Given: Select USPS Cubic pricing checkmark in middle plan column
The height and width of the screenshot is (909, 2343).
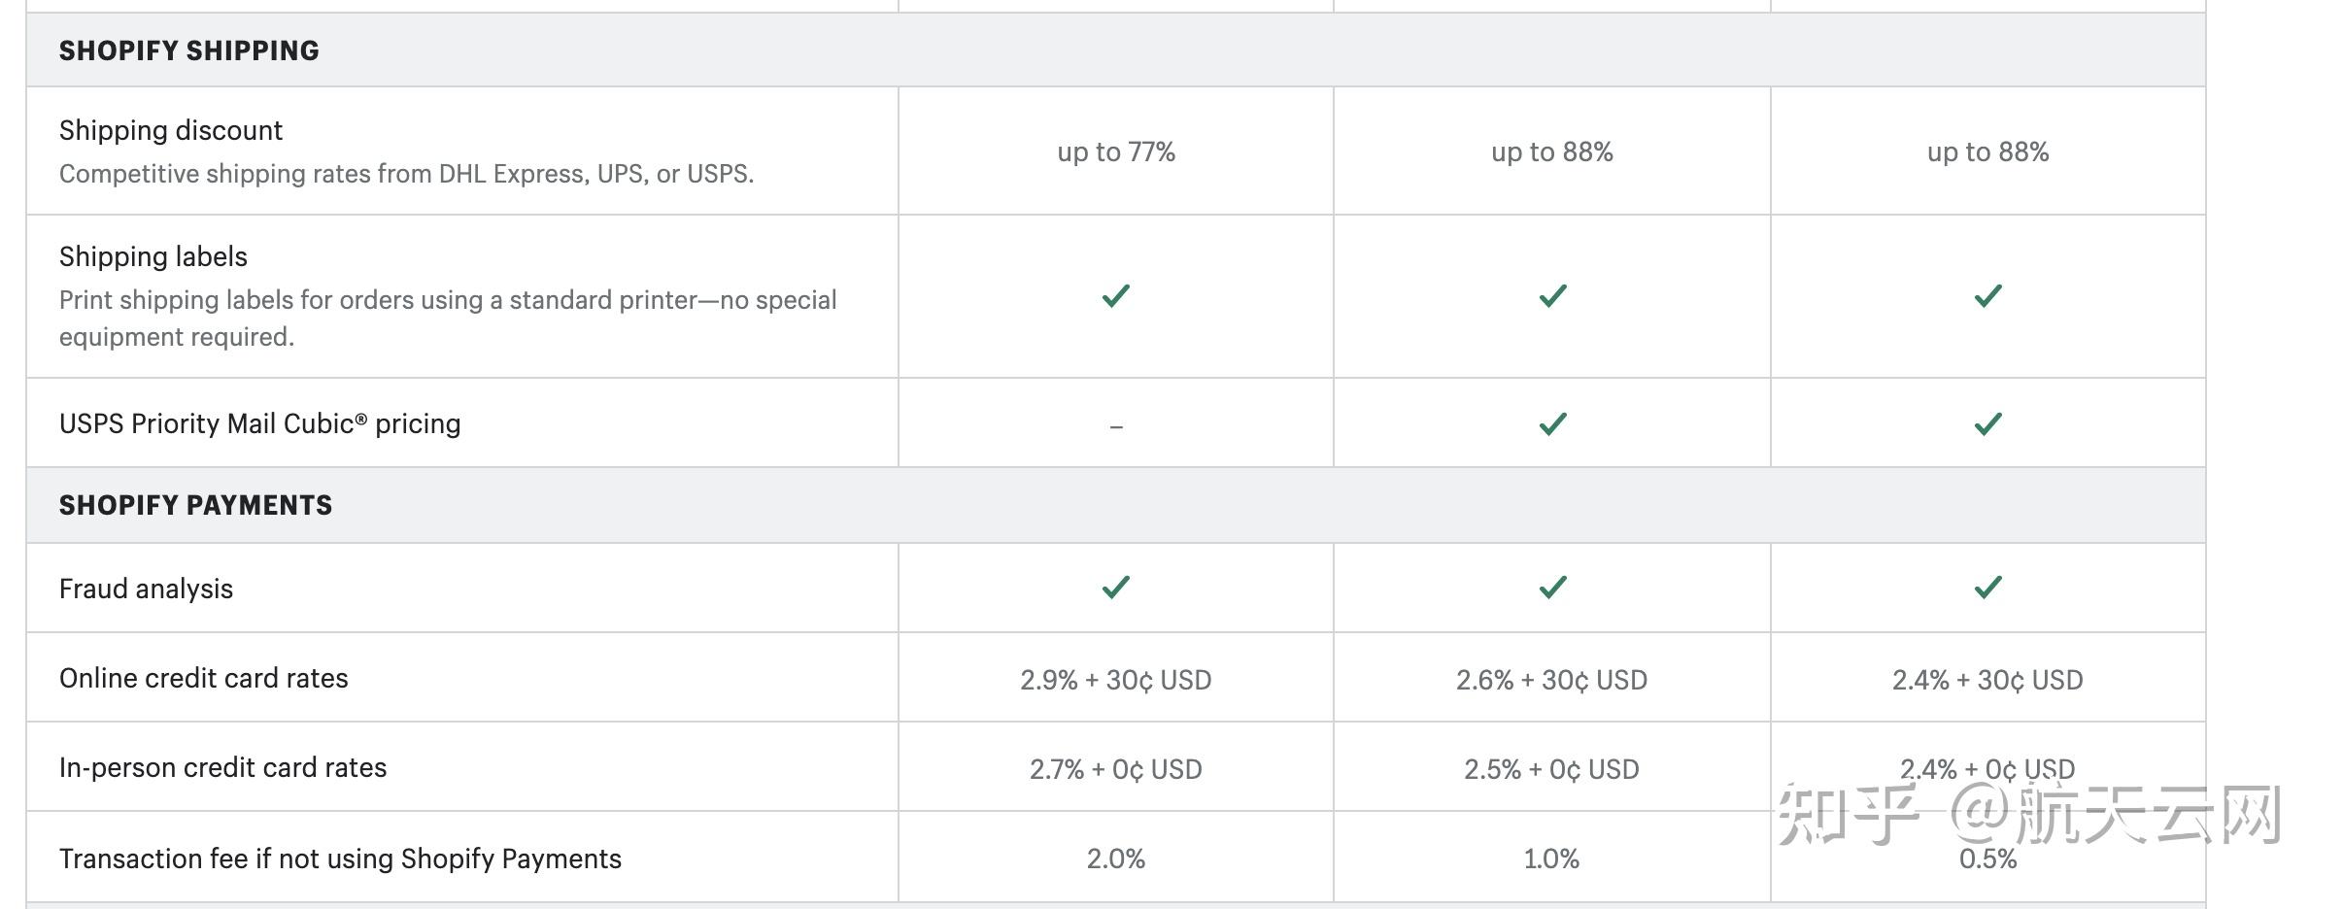Looking at the screenshot, I should coord(1552,423).
